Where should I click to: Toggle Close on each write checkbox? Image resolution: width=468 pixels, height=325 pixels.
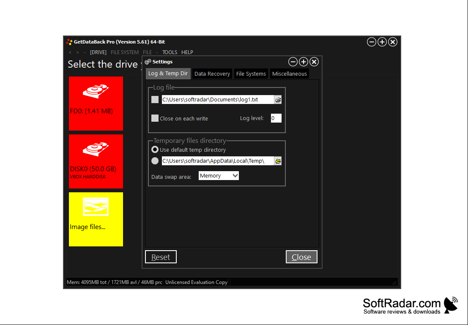(155, 118)
